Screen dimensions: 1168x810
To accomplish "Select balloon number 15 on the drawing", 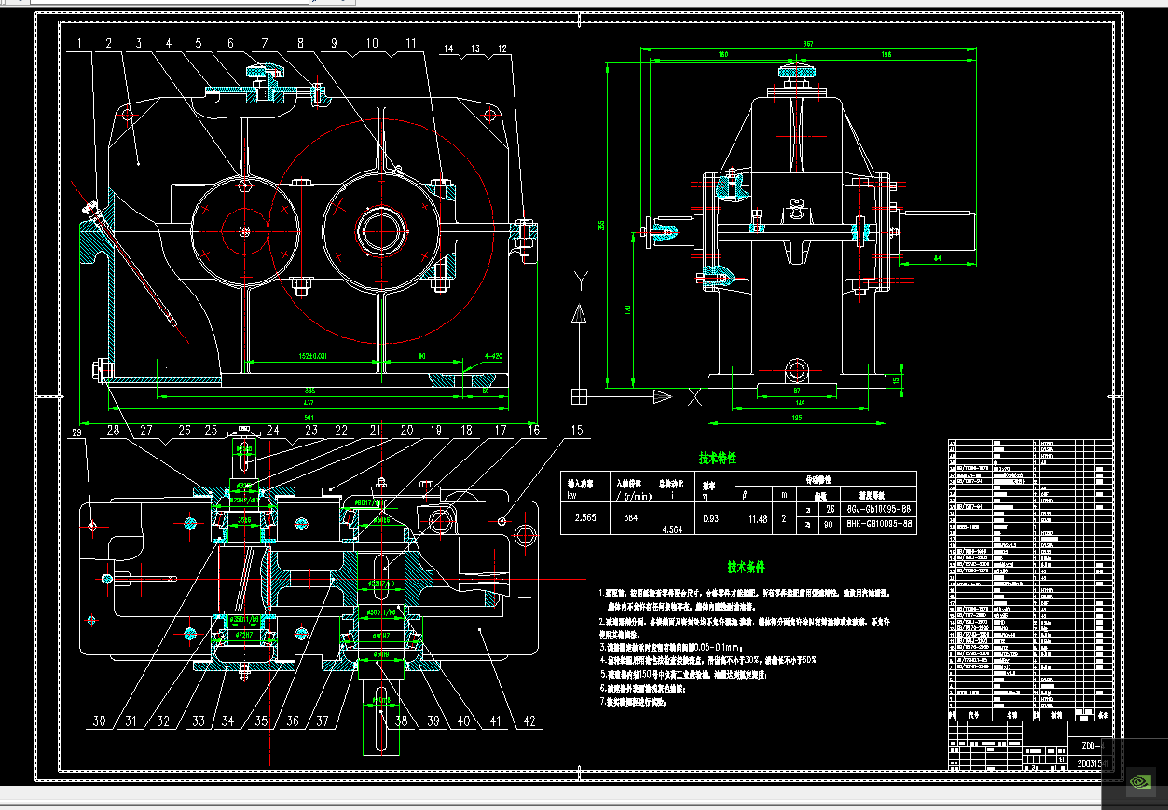I will click(x=576, y=430).
